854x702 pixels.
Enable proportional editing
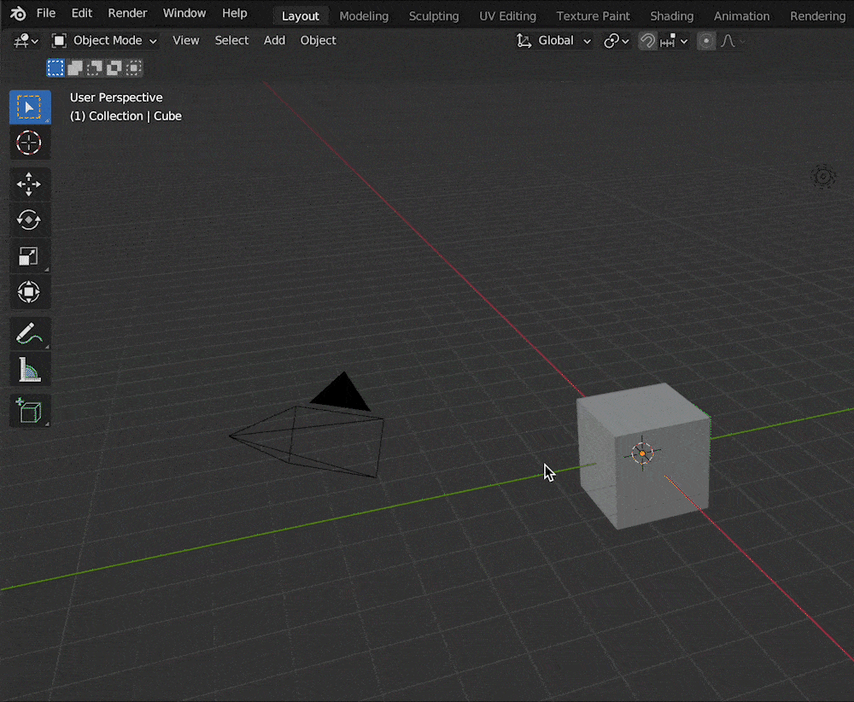coord(706,41)
